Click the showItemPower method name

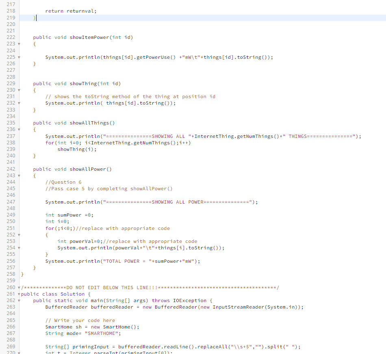(89, 37)
